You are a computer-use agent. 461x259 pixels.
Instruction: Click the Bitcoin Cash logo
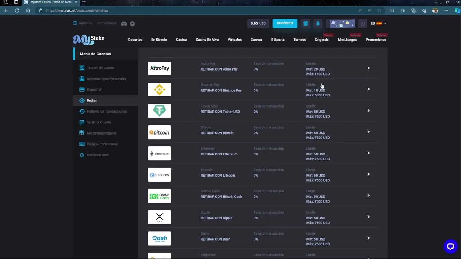pyautogui.click(x=160, y=196)
